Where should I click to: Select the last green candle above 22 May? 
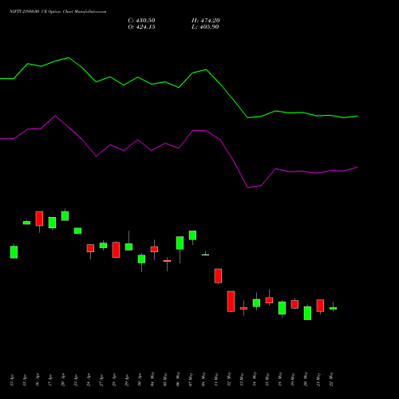point(333,308)
